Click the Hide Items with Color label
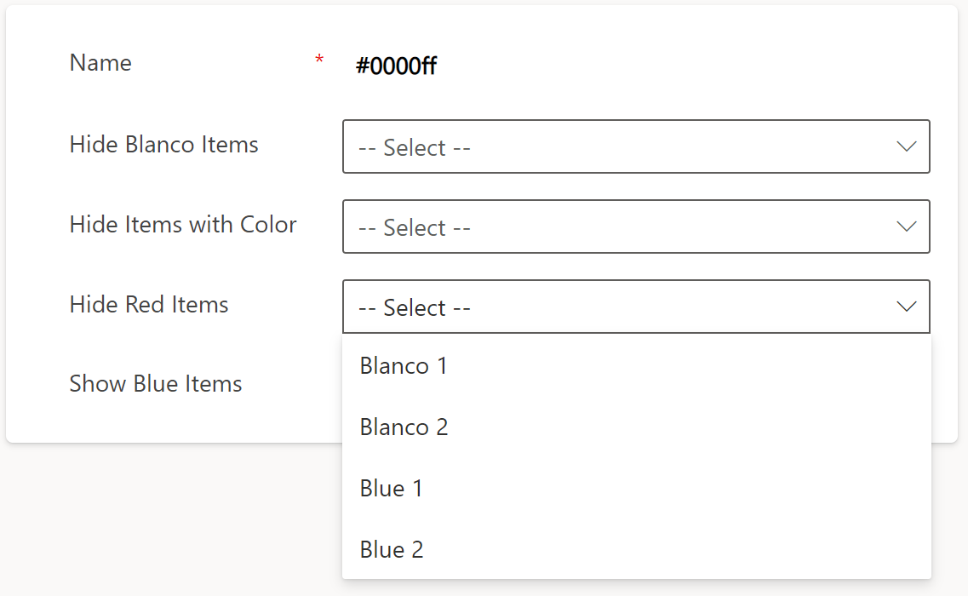Screen dimensions: 968x596 [183, 224]
